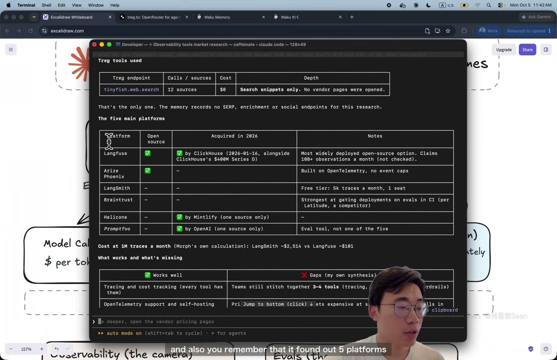Image resolution: width=557 pixels, height=360 pixels.
Task: Click Relaunch to update button
Action: tap(528, 31)
